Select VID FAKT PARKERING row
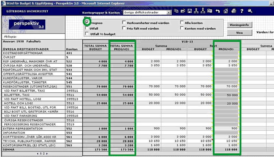Image resolution: width=274 pixels, height=157 pixels. pyautogui.click(x=20, y=116)
